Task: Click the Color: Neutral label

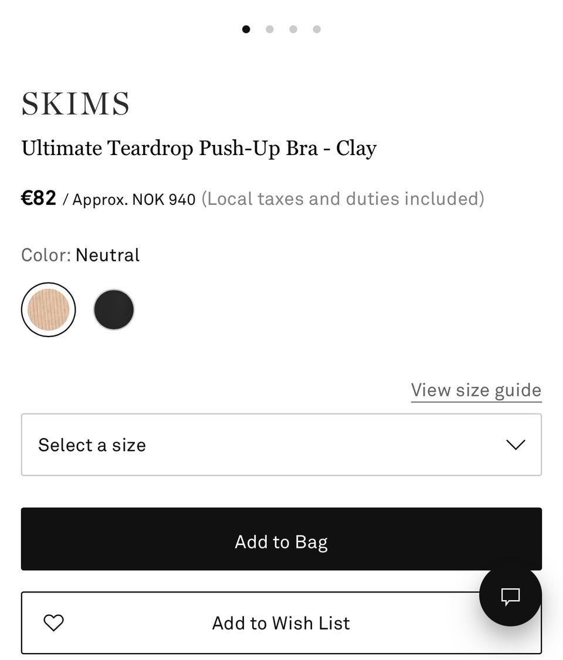Action: [x=80, y=255]
